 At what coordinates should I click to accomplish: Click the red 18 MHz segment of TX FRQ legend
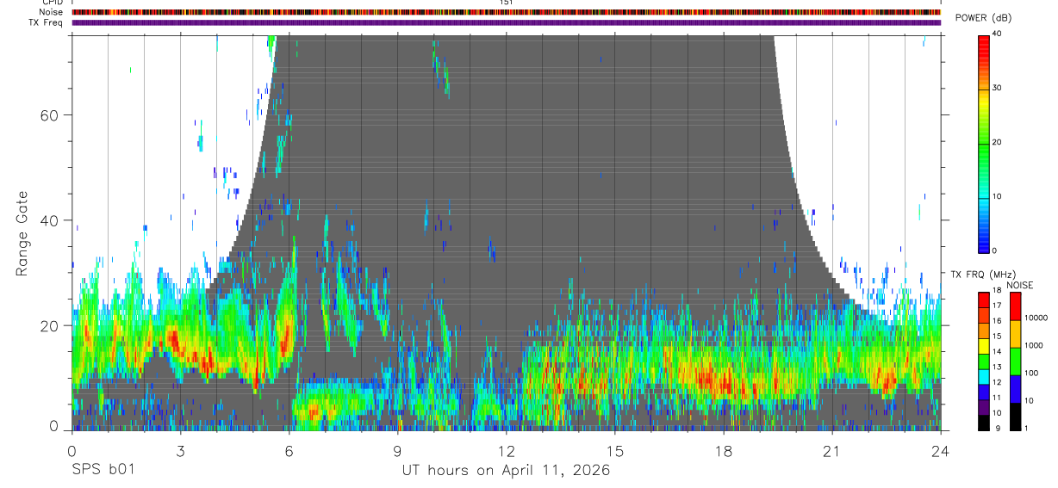[x=984, y=300]
